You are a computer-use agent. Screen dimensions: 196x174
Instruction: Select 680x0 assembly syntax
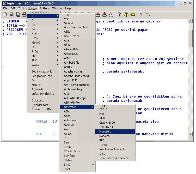pos(115,109)
